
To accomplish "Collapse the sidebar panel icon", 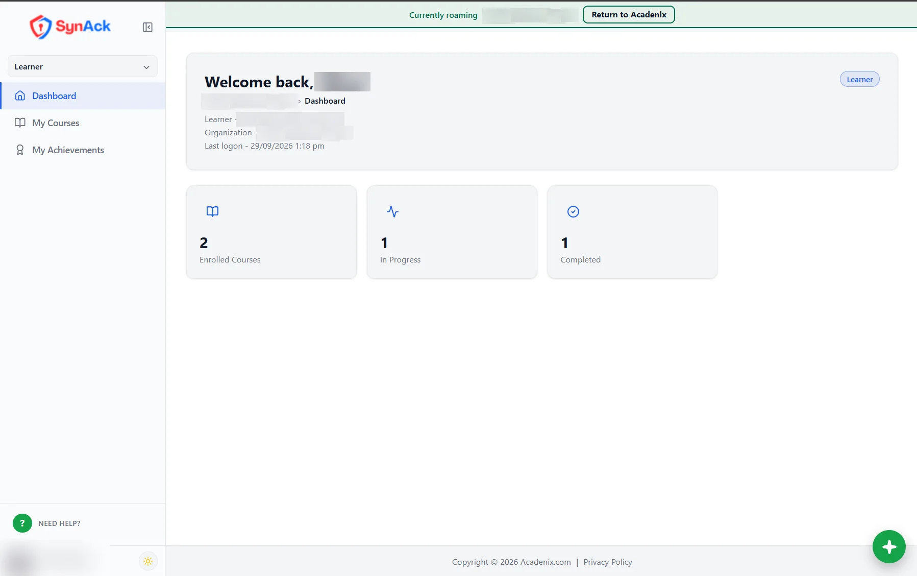I will coord(147,27).
